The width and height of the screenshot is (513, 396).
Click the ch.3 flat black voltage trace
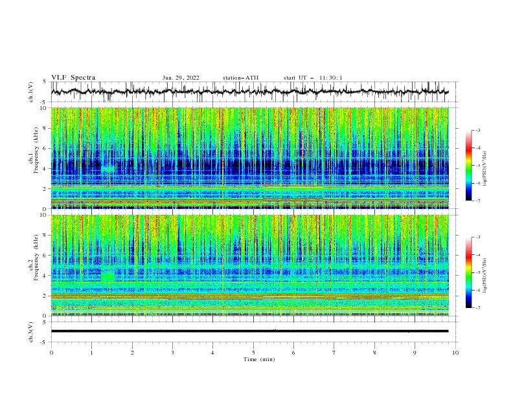(249, 331)
